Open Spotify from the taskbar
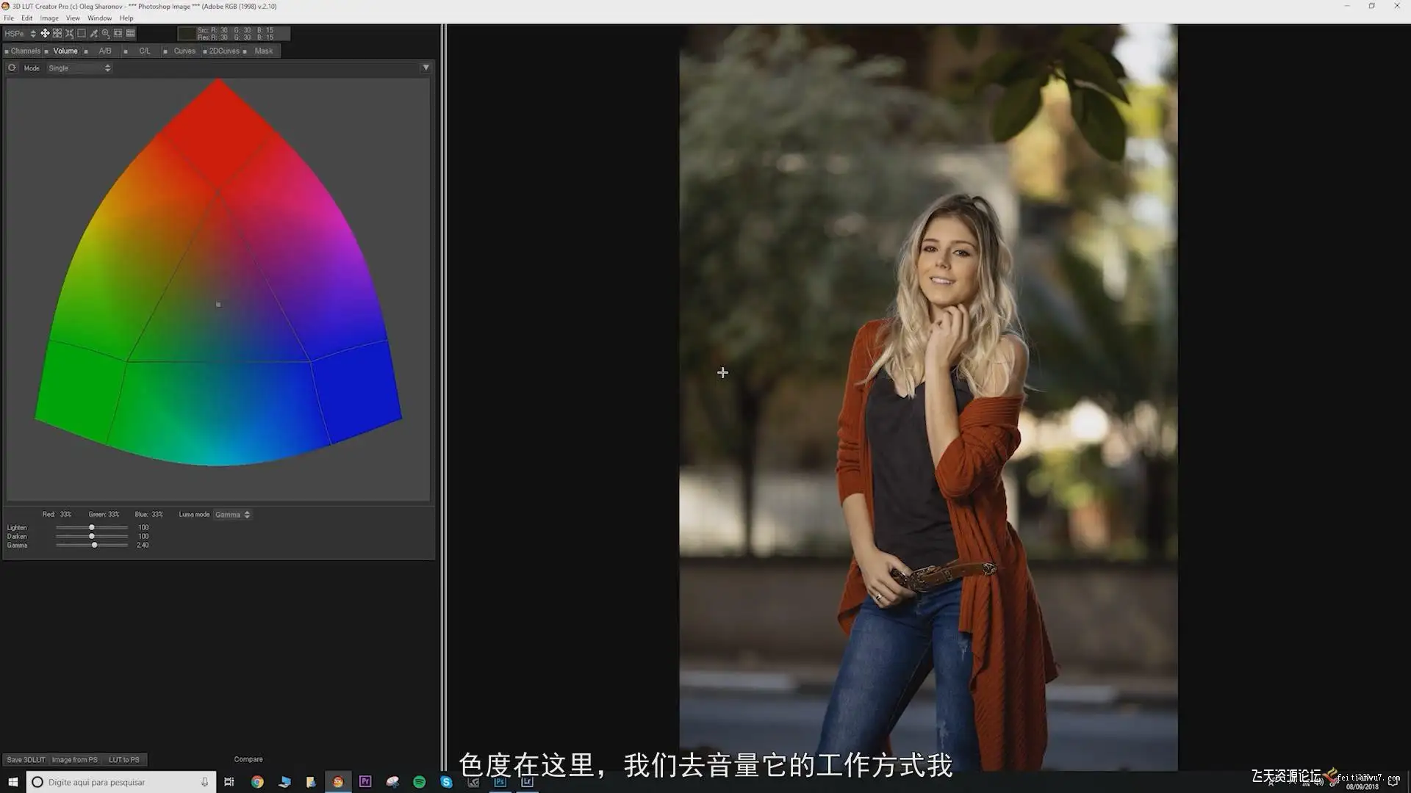1411x793 pixels. 419,782
